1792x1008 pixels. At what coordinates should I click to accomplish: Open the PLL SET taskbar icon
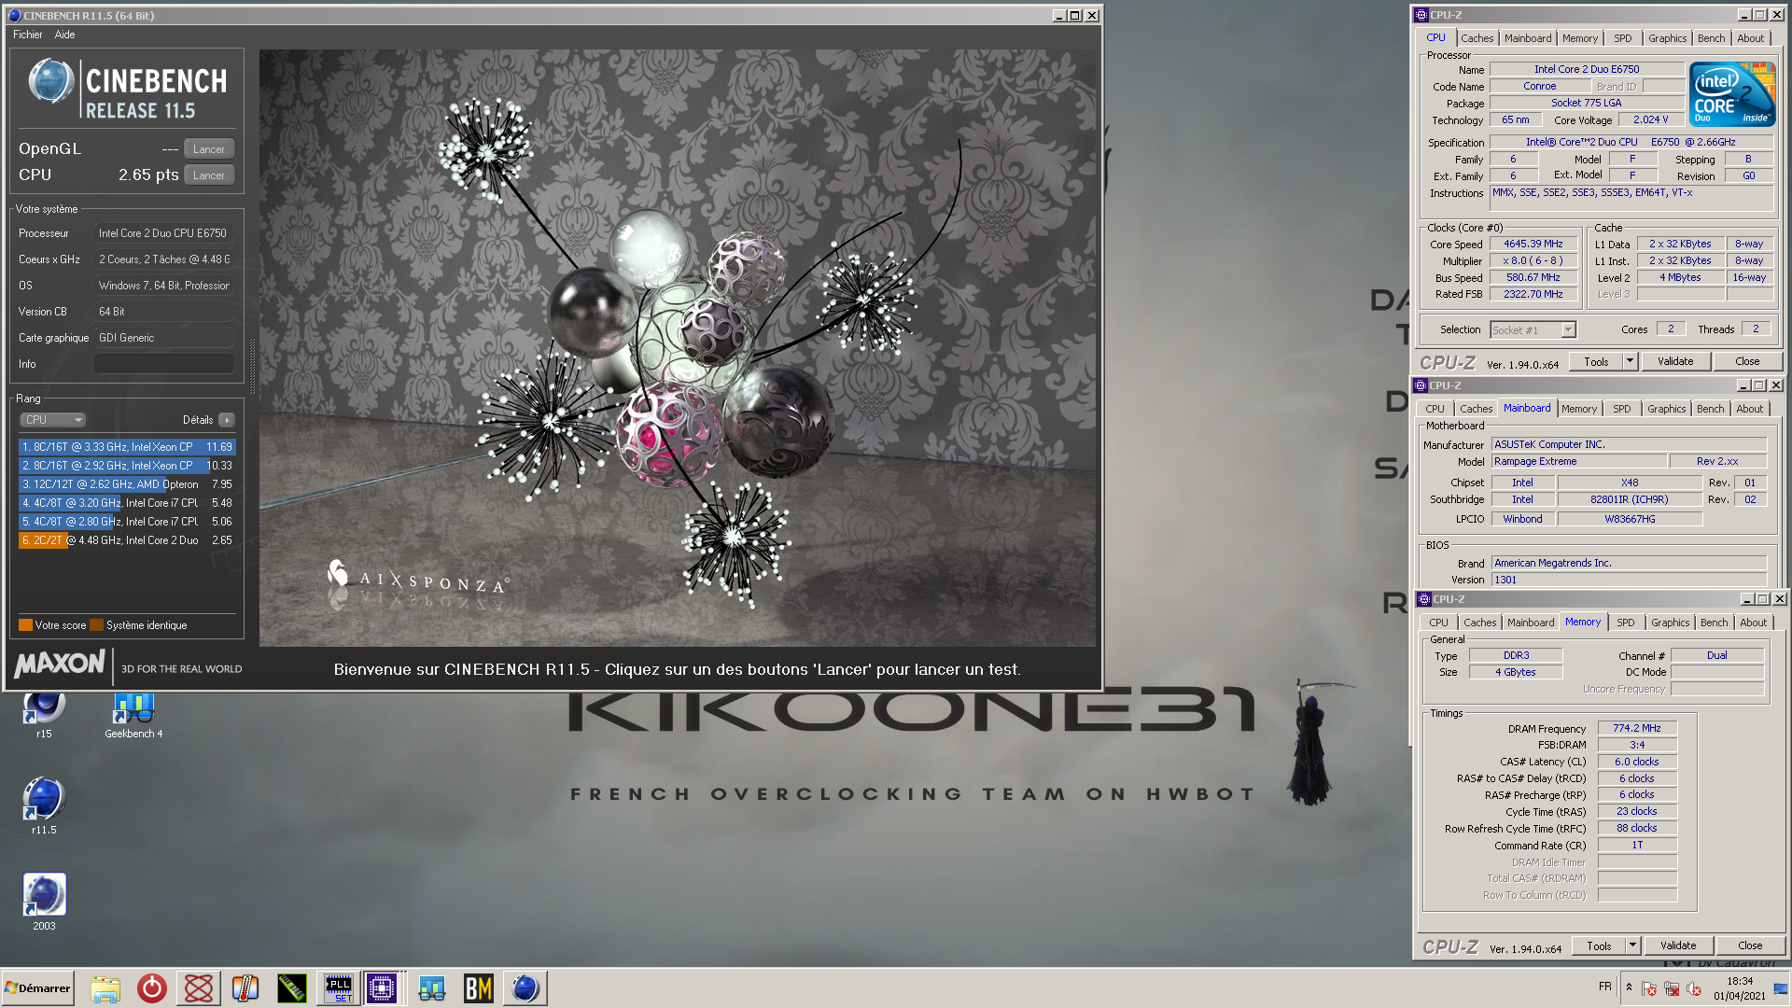(339, 988)
